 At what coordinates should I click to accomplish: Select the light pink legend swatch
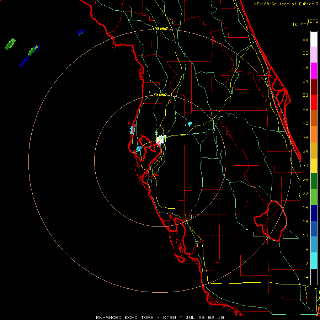pyautogui.click(x=314, y=55)
